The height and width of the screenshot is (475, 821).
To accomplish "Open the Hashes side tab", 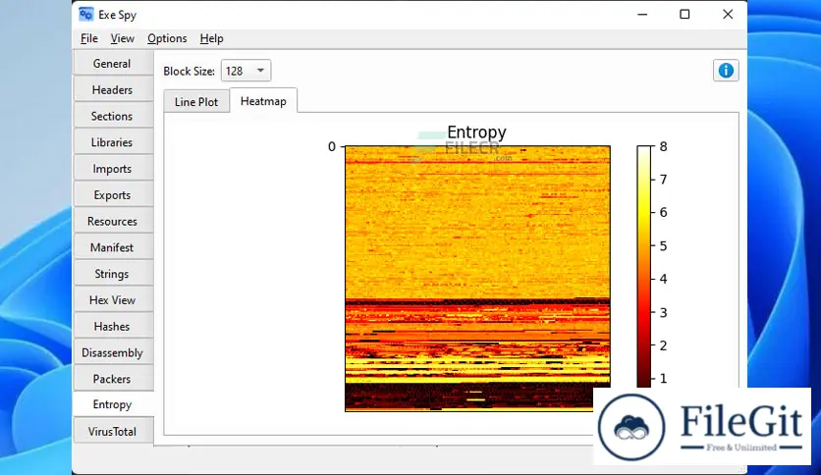I will point(112,327).
